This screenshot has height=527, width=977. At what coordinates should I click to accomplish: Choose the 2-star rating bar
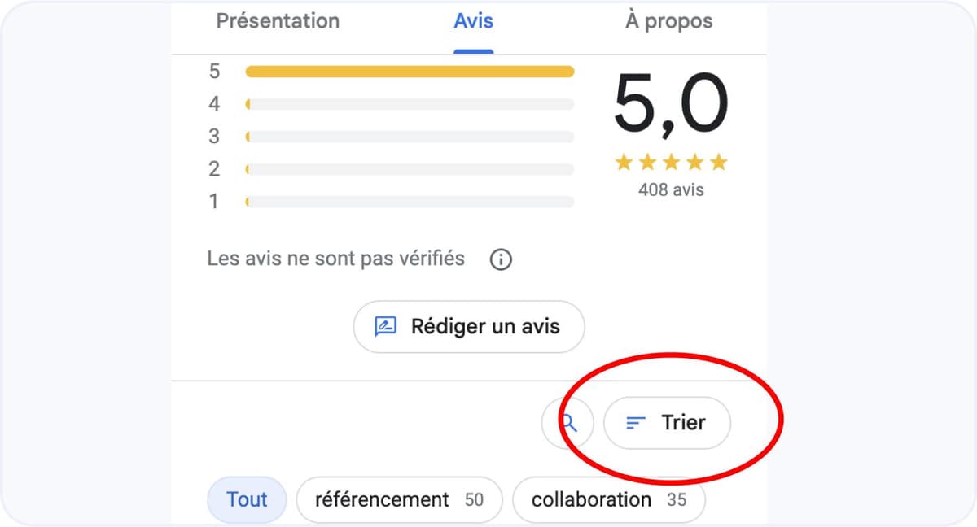pyautogui.click(x=410, y=169)
